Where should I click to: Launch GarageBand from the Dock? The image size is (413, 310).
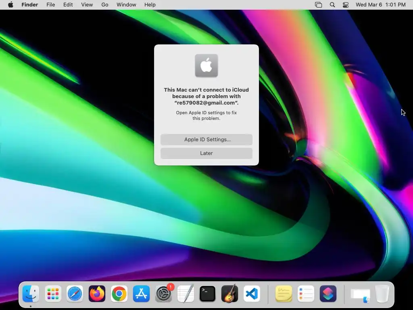[229, 293]
